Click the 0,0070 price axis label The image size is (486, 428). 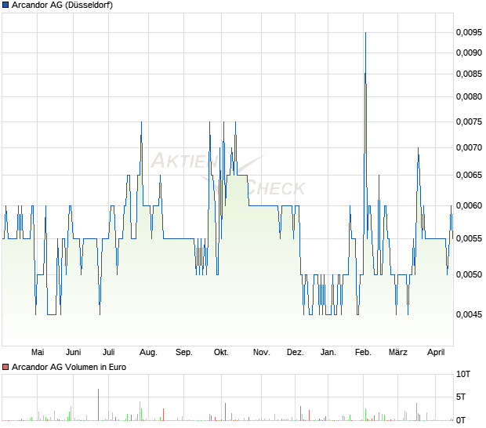coord(469,147)
